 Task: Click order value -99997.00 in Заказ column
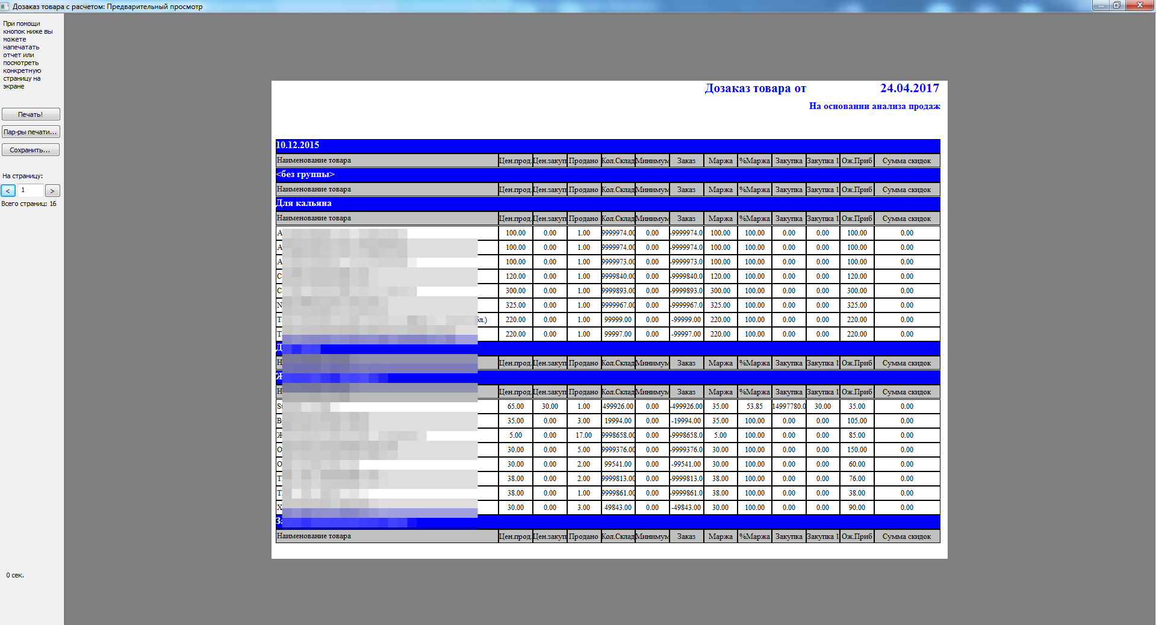pos(686,334)
